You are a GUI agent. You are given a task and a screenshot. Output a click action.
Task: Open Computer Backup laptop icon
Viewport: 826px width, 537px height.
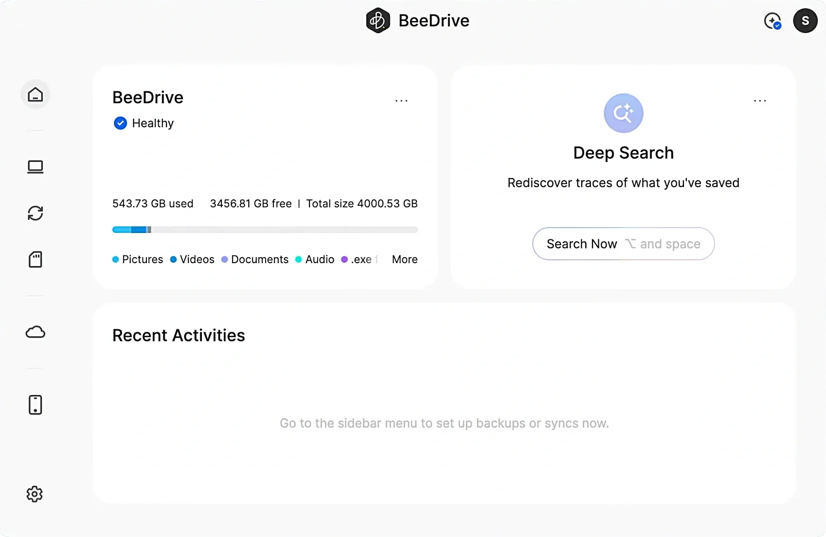35,167
